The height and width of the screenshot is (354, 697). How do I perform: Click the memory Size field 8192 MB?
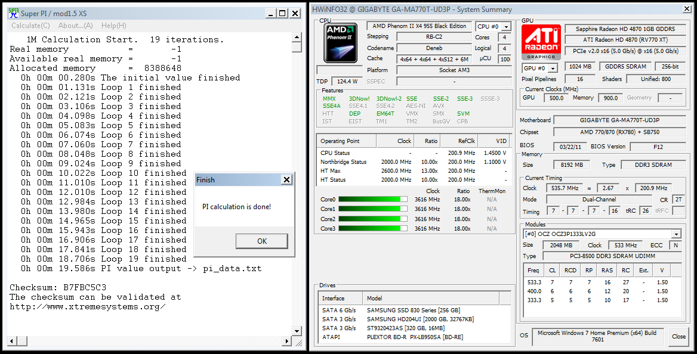pos(571,165)
